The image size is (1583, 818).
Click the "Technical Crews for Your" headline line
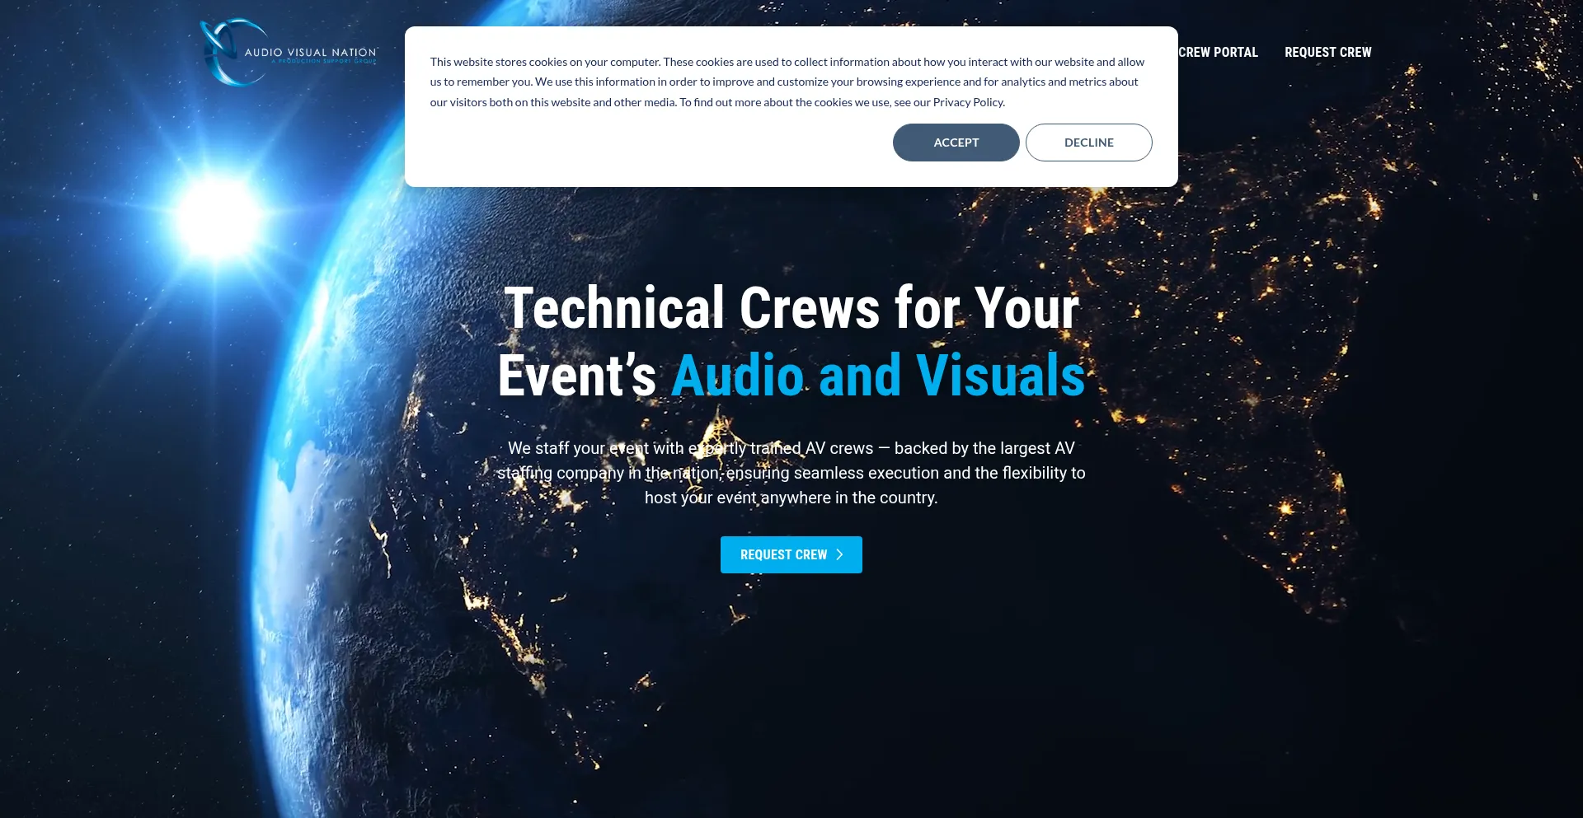coord(791,309)
